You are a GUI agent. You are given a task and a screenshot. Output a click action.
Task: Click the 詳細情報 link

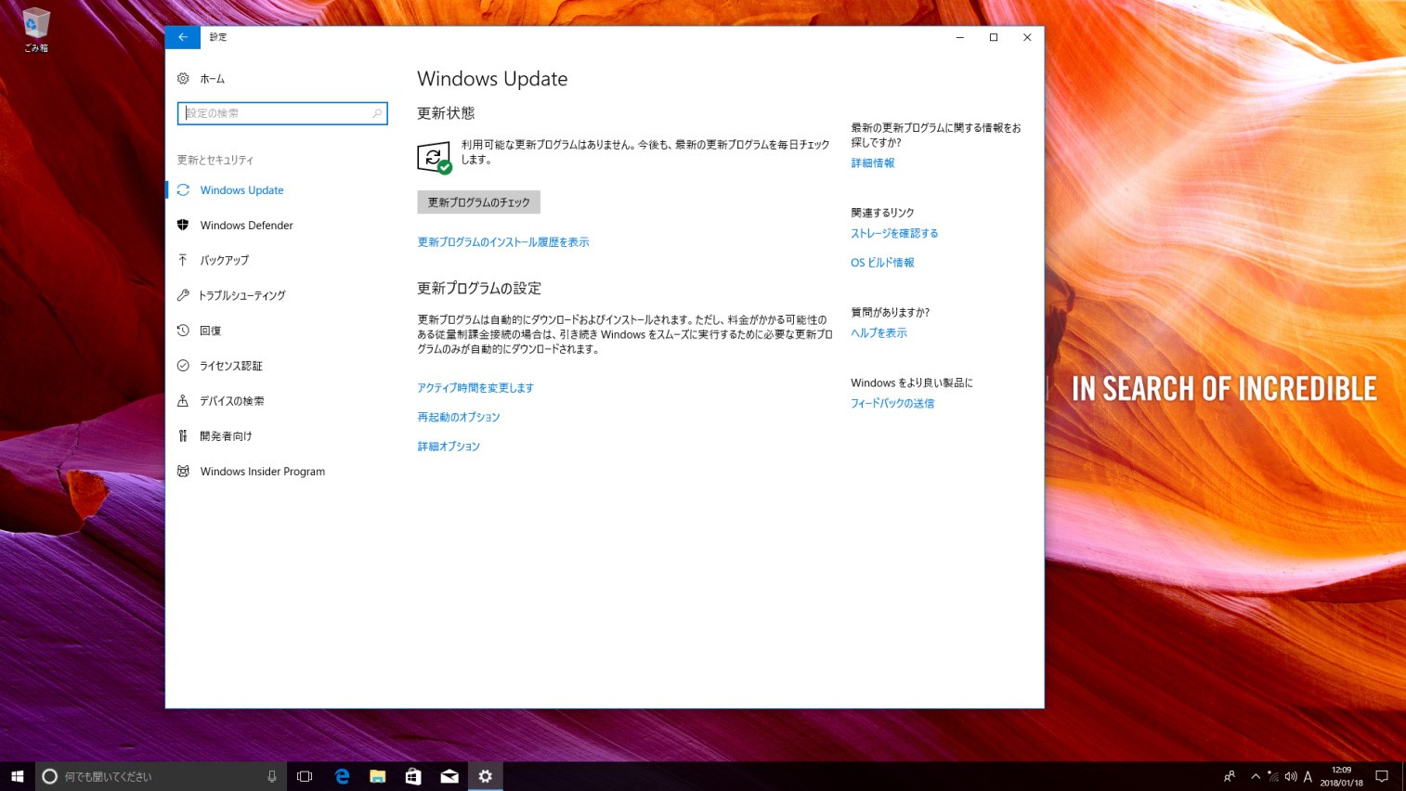pyautogui.click(x=873, y=163)
